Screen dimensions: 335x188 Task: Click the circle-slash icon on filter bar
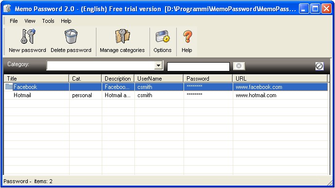click(x=319, y=66)
